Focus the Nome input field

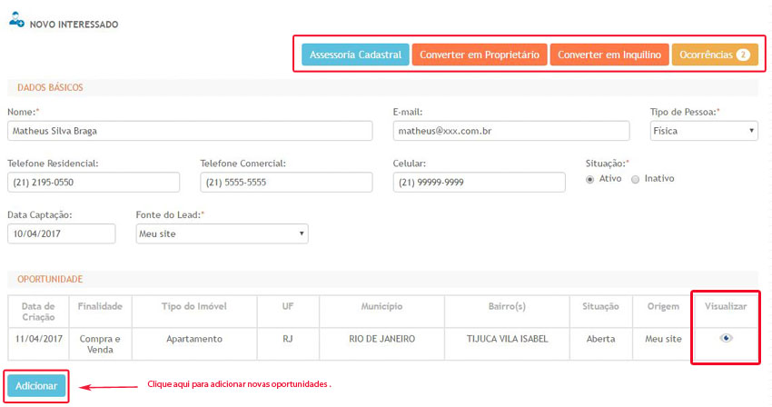point(190,131)
